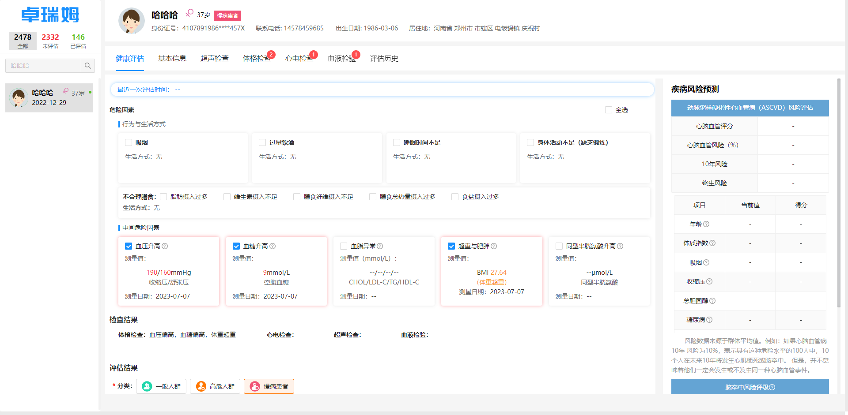Viewport: 848px width, 415px height.
Task: Enable the 吸烟 checkbox
Action: point(129,142)
